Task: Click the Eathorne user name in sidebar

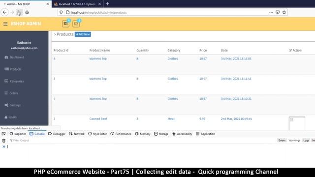Action: (x=24, y=43)
